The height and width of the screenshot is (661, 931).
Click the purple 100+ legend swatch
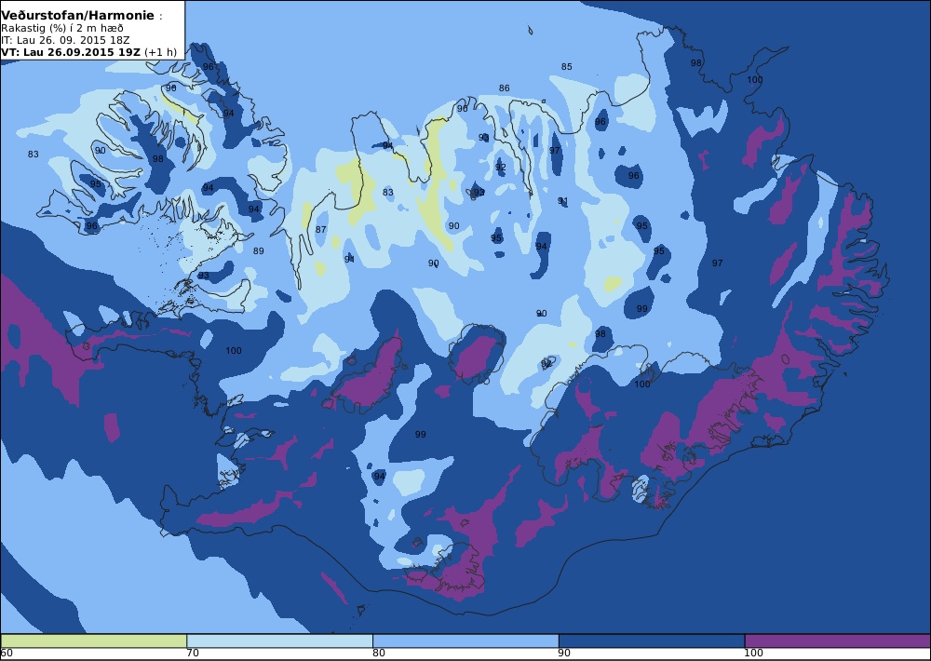coord(837,641)
